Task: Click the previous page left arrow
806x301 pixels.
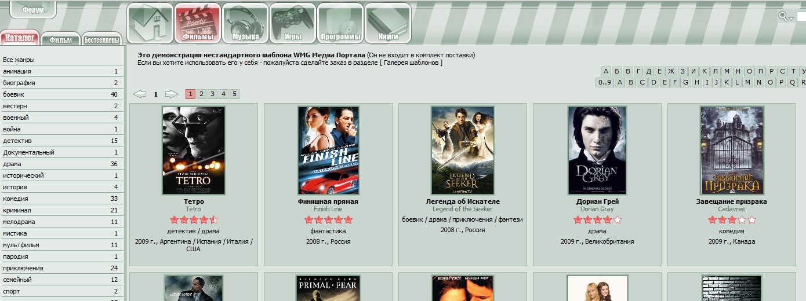Action: 139,94
